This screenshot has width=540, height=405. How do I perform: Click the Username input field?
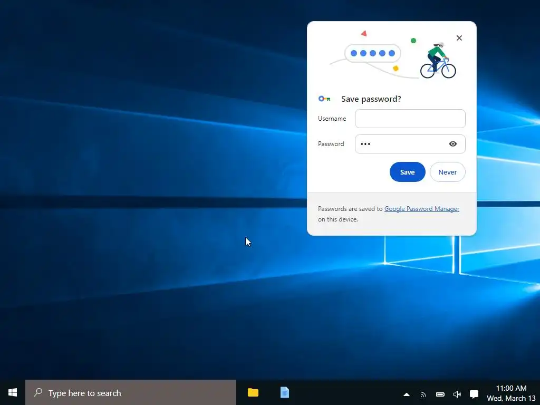tap(410, 119)
